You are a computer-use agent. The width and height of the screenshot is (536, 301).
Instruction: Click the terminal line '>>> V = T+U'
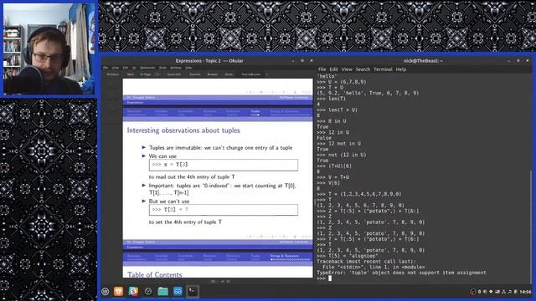pyautogui.click(x=333, y=177)
